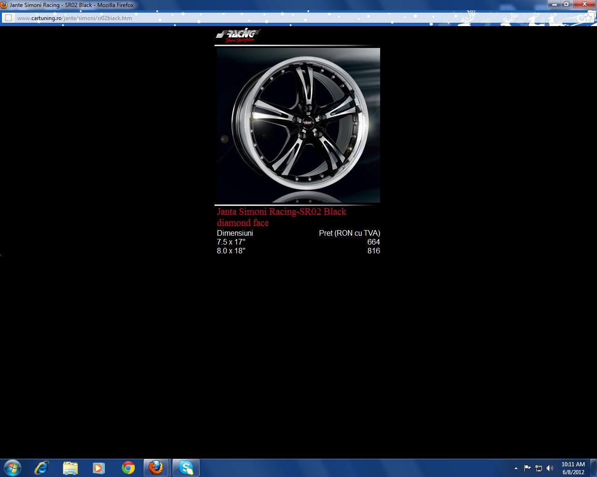The image size is (597, 477).
Task: Launch Google Chrome from the taskbar
Action: (x=128, y=468)
